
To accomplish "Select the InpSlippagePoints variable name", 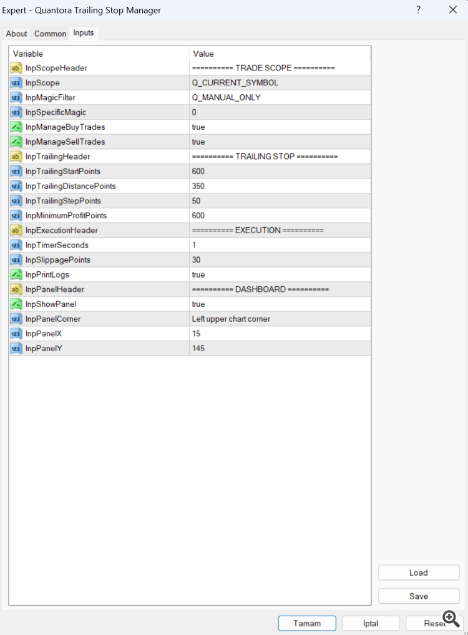I will [x=58, y=260].
